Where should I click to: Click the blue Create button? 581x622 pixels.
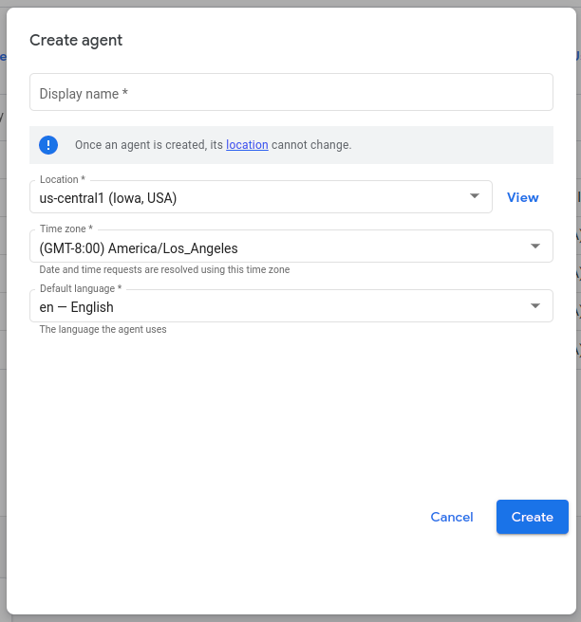(x=532, y=517)
